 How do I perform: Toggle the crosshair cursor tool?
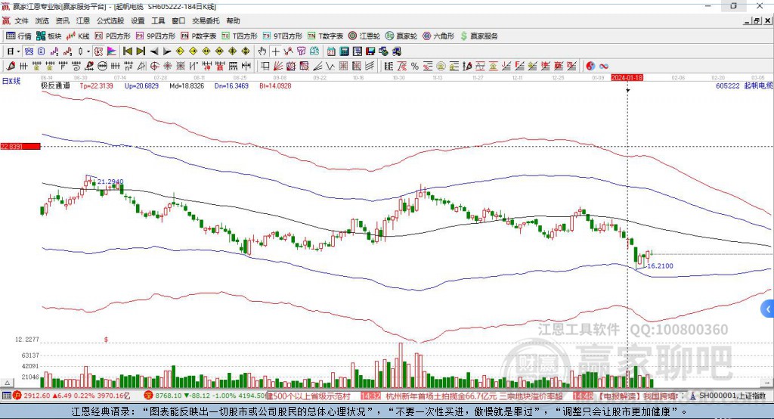click(x=275, y=51)
